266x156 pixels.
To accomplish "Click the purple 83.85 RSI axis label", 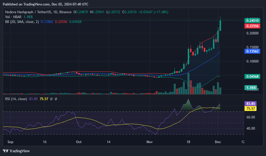I will pos(251,104).
